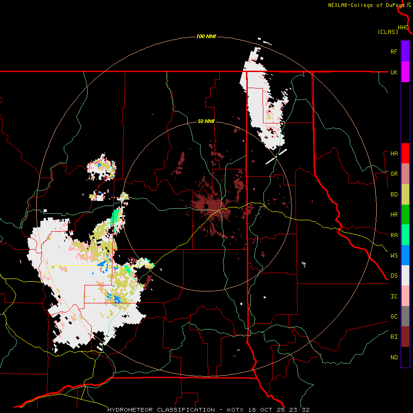This screenshot has width=413, height=413.
Task: Select the GC legend label
Action: click(394, 316)
